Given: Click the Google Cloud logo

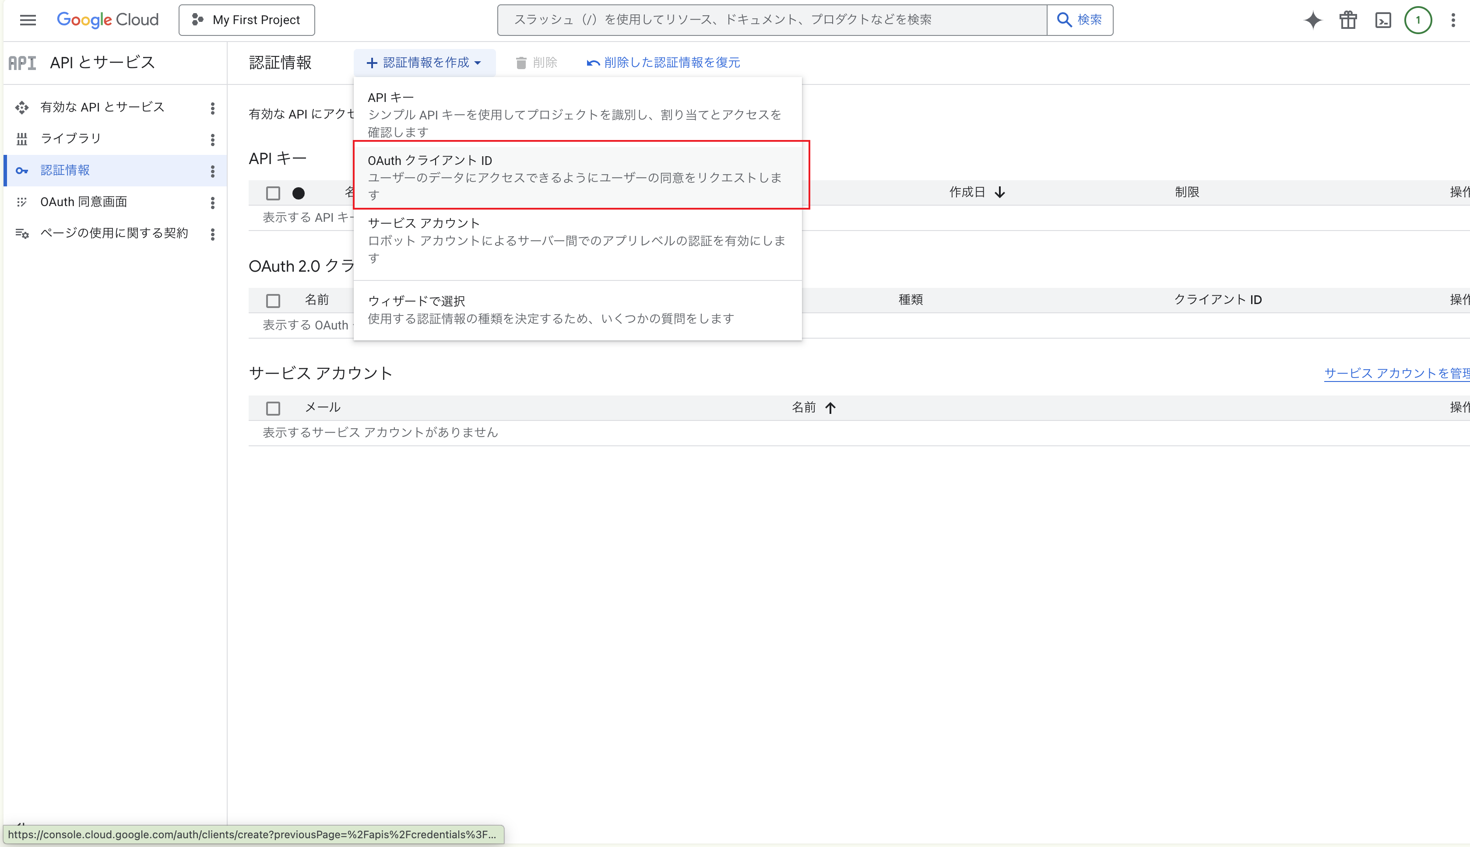Looking at the screenshot, I should coord(108,20).
